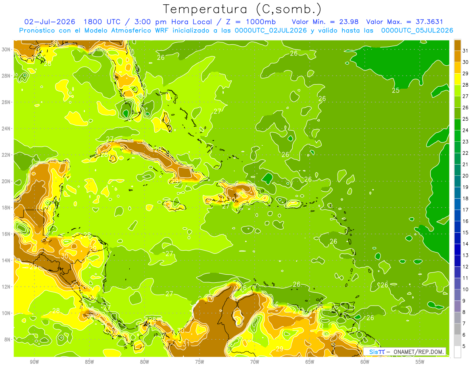
Task: Click the legend scale label '28'
Action: click(465, 85)
